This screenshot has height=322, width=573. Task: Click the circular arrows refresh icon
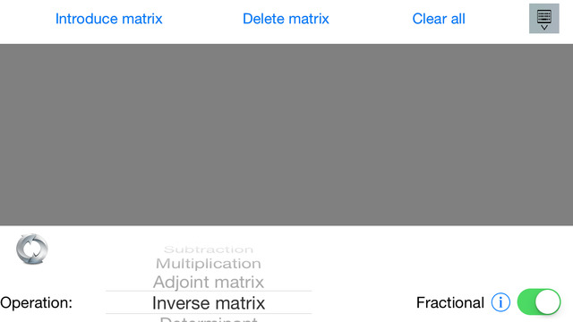click(32, 249)
